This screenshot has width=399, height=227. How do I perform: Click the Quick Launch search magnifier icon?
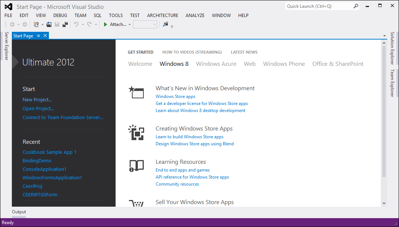356,6
